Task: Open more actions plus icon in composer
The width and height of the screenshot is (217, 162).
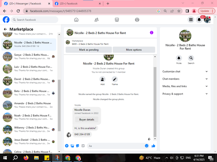Action: click(x=67, y=146)
